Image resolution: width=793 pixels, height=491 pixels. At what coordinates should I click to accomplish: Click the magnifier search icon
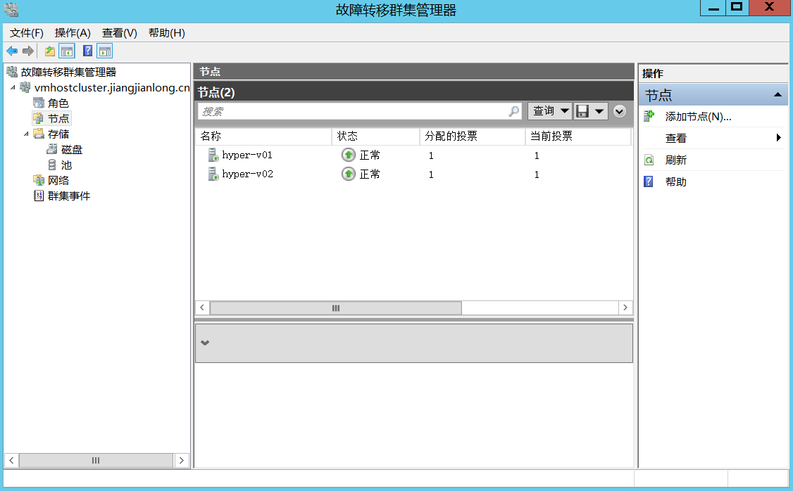coord(514,111)
